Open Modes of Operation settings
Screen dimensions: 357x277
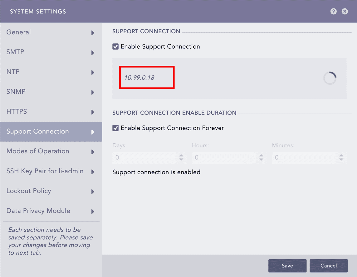38,151
